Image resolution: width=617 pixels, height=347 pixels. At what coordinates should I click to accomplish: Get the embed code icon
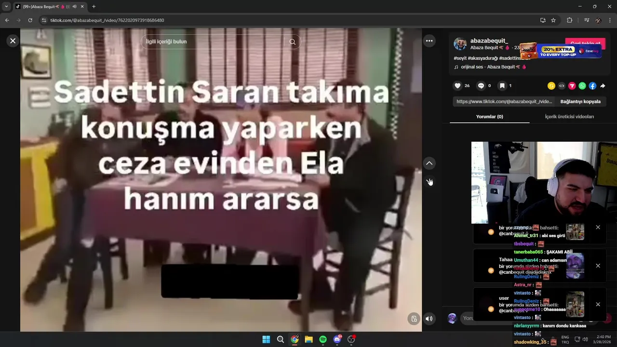pyautogui.click(x=562, y=86)
